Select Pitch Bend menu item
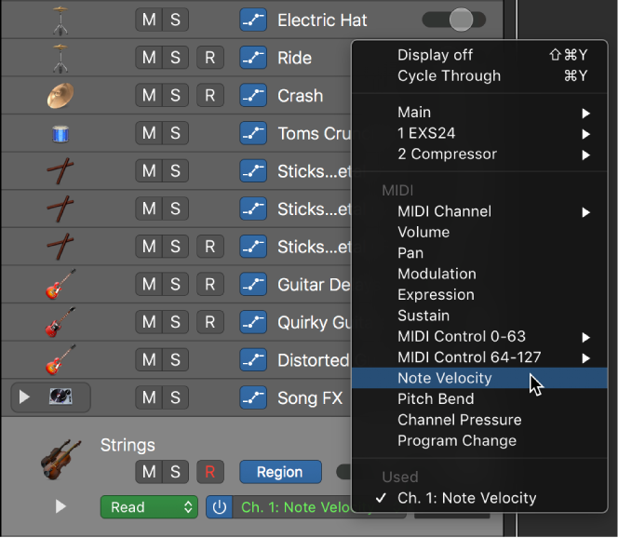Image resolution: width=618 pixels, height=538 pixels. tap(479, 399)
